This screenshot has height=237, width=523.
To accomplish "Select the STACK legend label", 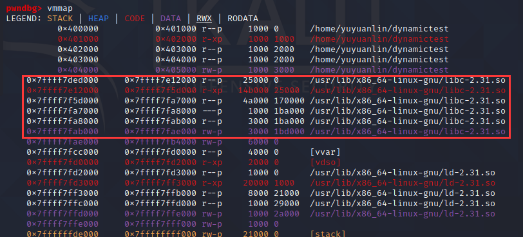I will click(x=60, y=19).
